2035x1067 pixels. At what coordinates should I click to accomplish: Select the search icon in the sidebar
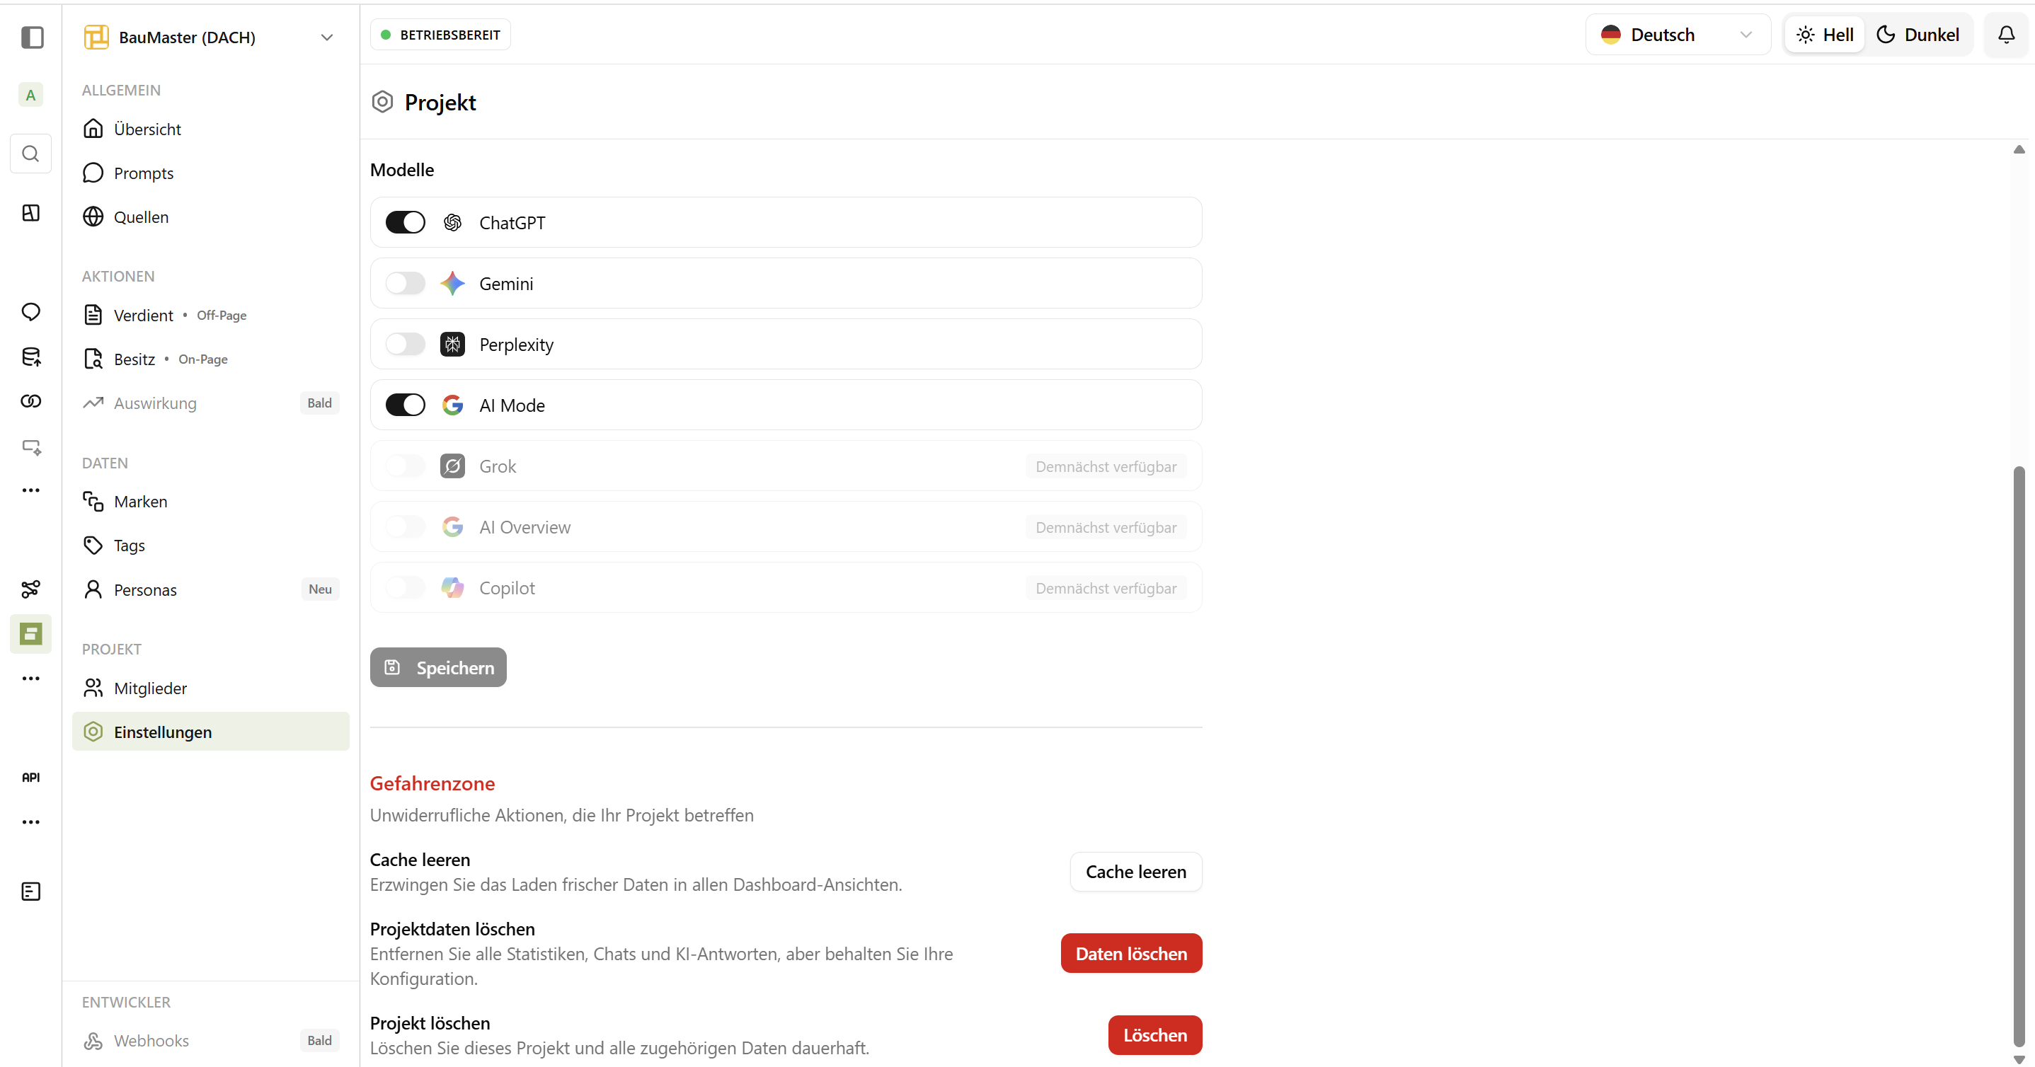[31, 154]
